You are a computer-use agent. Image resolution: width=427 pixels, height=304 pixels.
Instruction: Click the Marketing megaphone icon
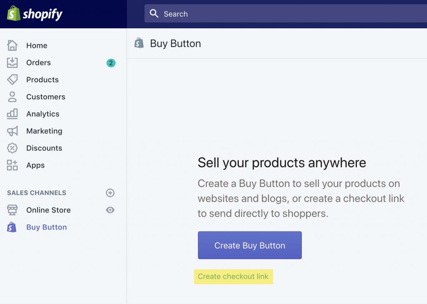12,131
